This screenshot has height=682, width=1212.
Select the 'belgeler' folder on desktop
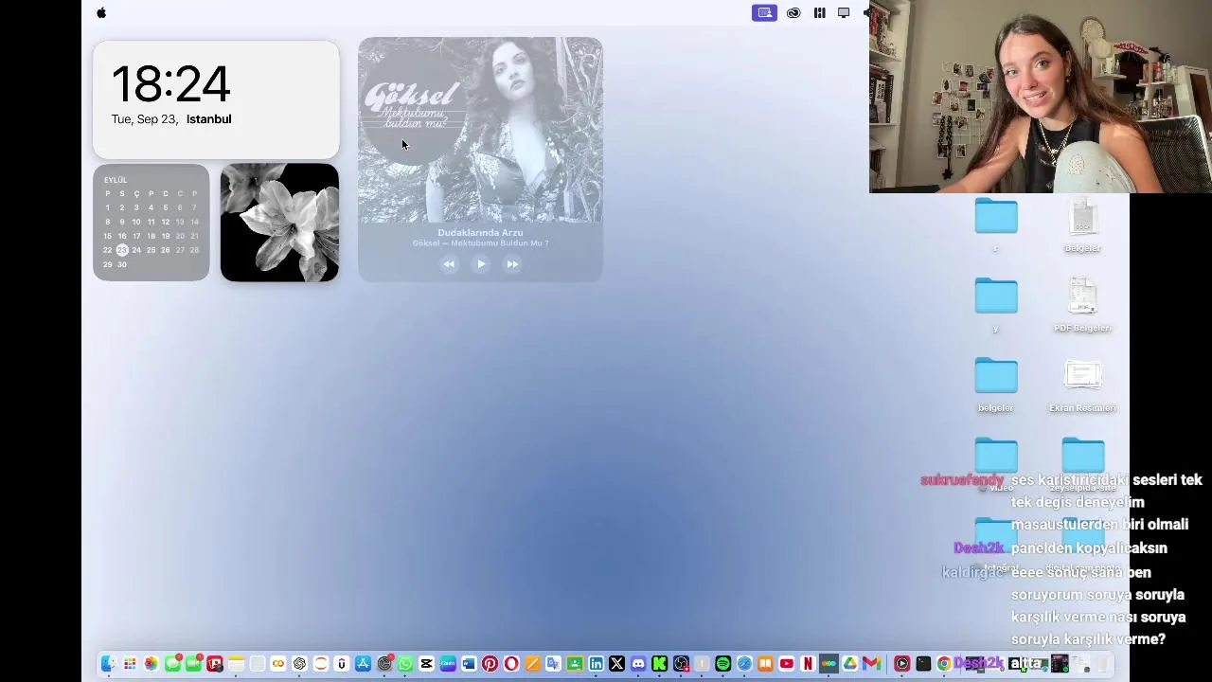[x=995, y=384]
